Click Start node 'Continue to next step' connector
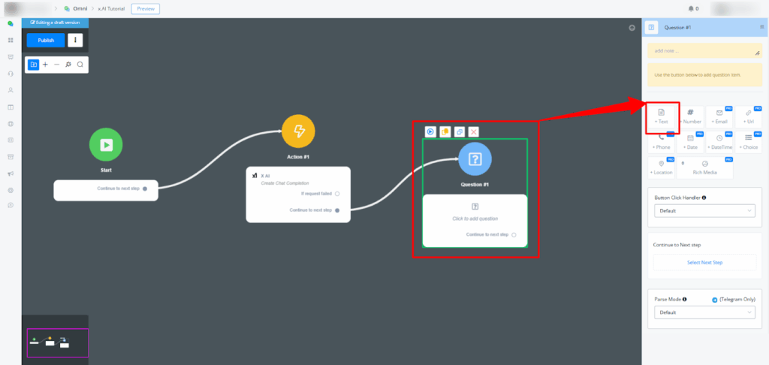 [x=145, y=189]
